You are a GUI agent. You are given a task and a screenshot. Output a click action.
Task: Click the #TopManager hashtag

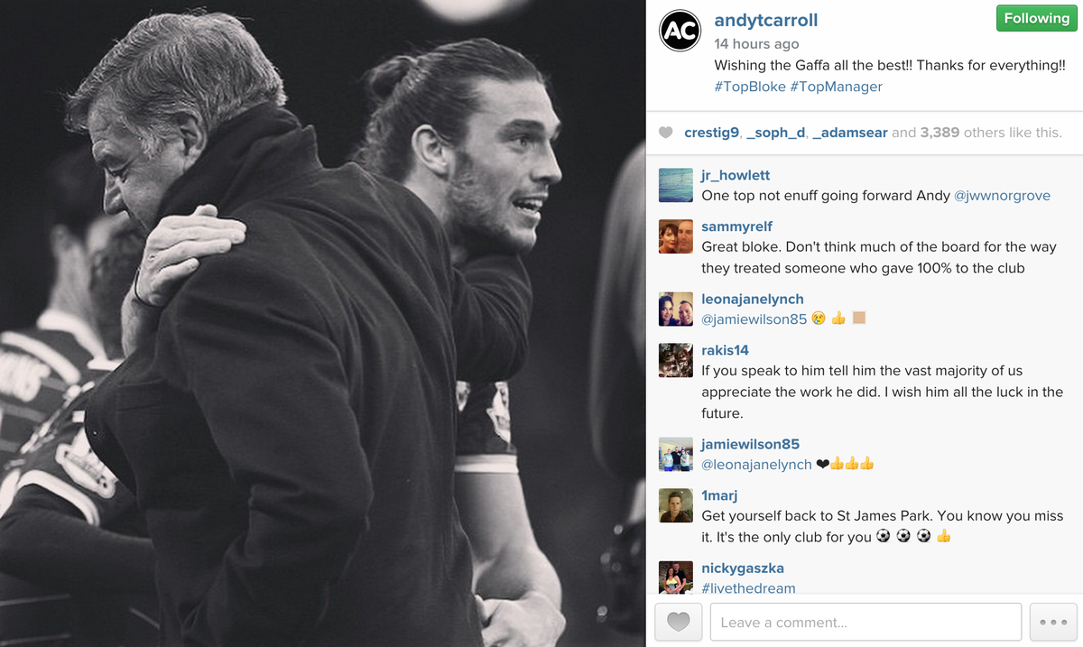click(836, 87)
